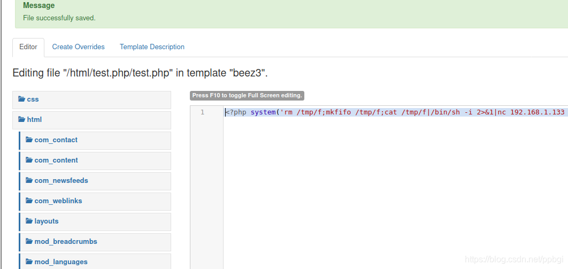The width and height of the screenshot is (568, 269).
Task: Click the F10 Full Screen editing hint
Action: point(247,96)
